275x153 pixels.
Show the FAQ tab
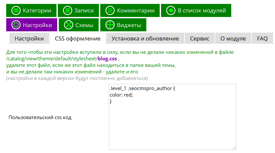tap(262, 38)
